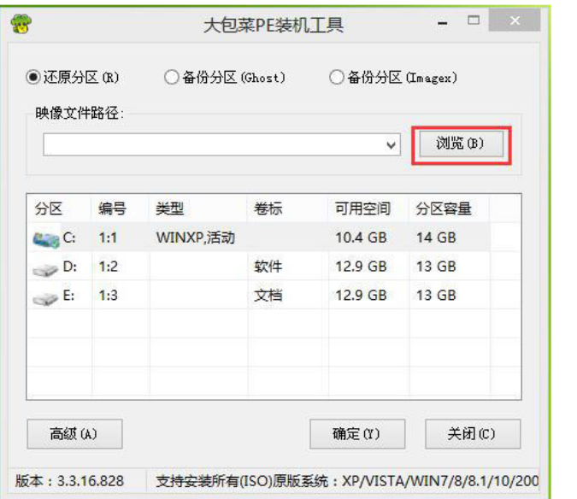Click the 1:2 partition number cell
The width and height of the screenshot is (577, 499).
pyautogui.click(x=108, y=267)
